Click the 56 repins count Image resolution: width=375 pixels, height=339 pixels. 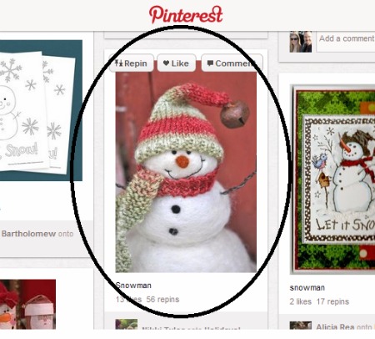(x=162, y=300)
